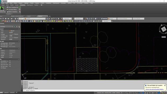Click the Undo arrow in toolbar

[x=8, y=19]
